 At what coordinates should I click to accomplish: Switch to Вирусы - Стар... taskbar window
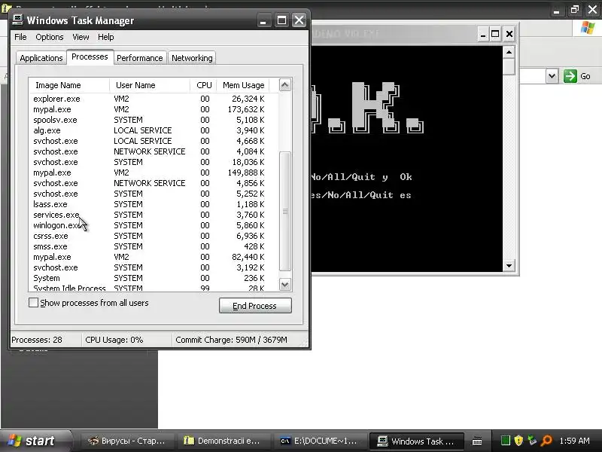click(x=126, y=441)
